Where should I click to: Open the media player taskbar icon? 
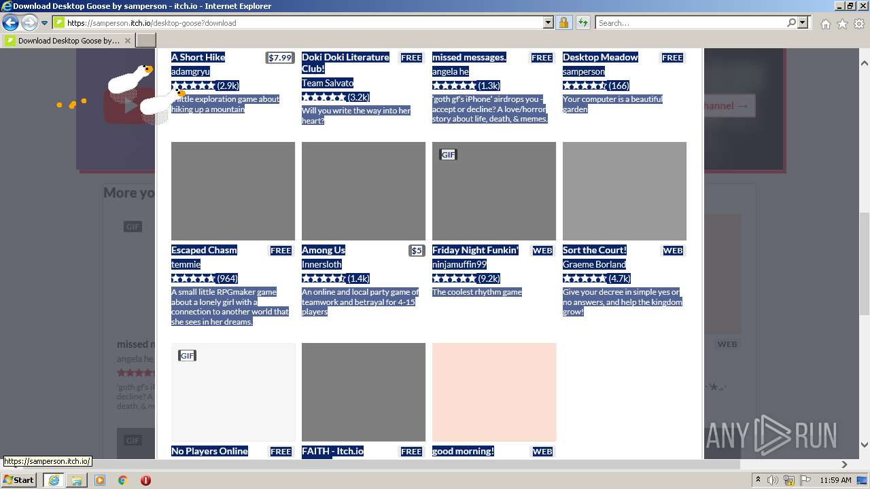tap(100, 480)
